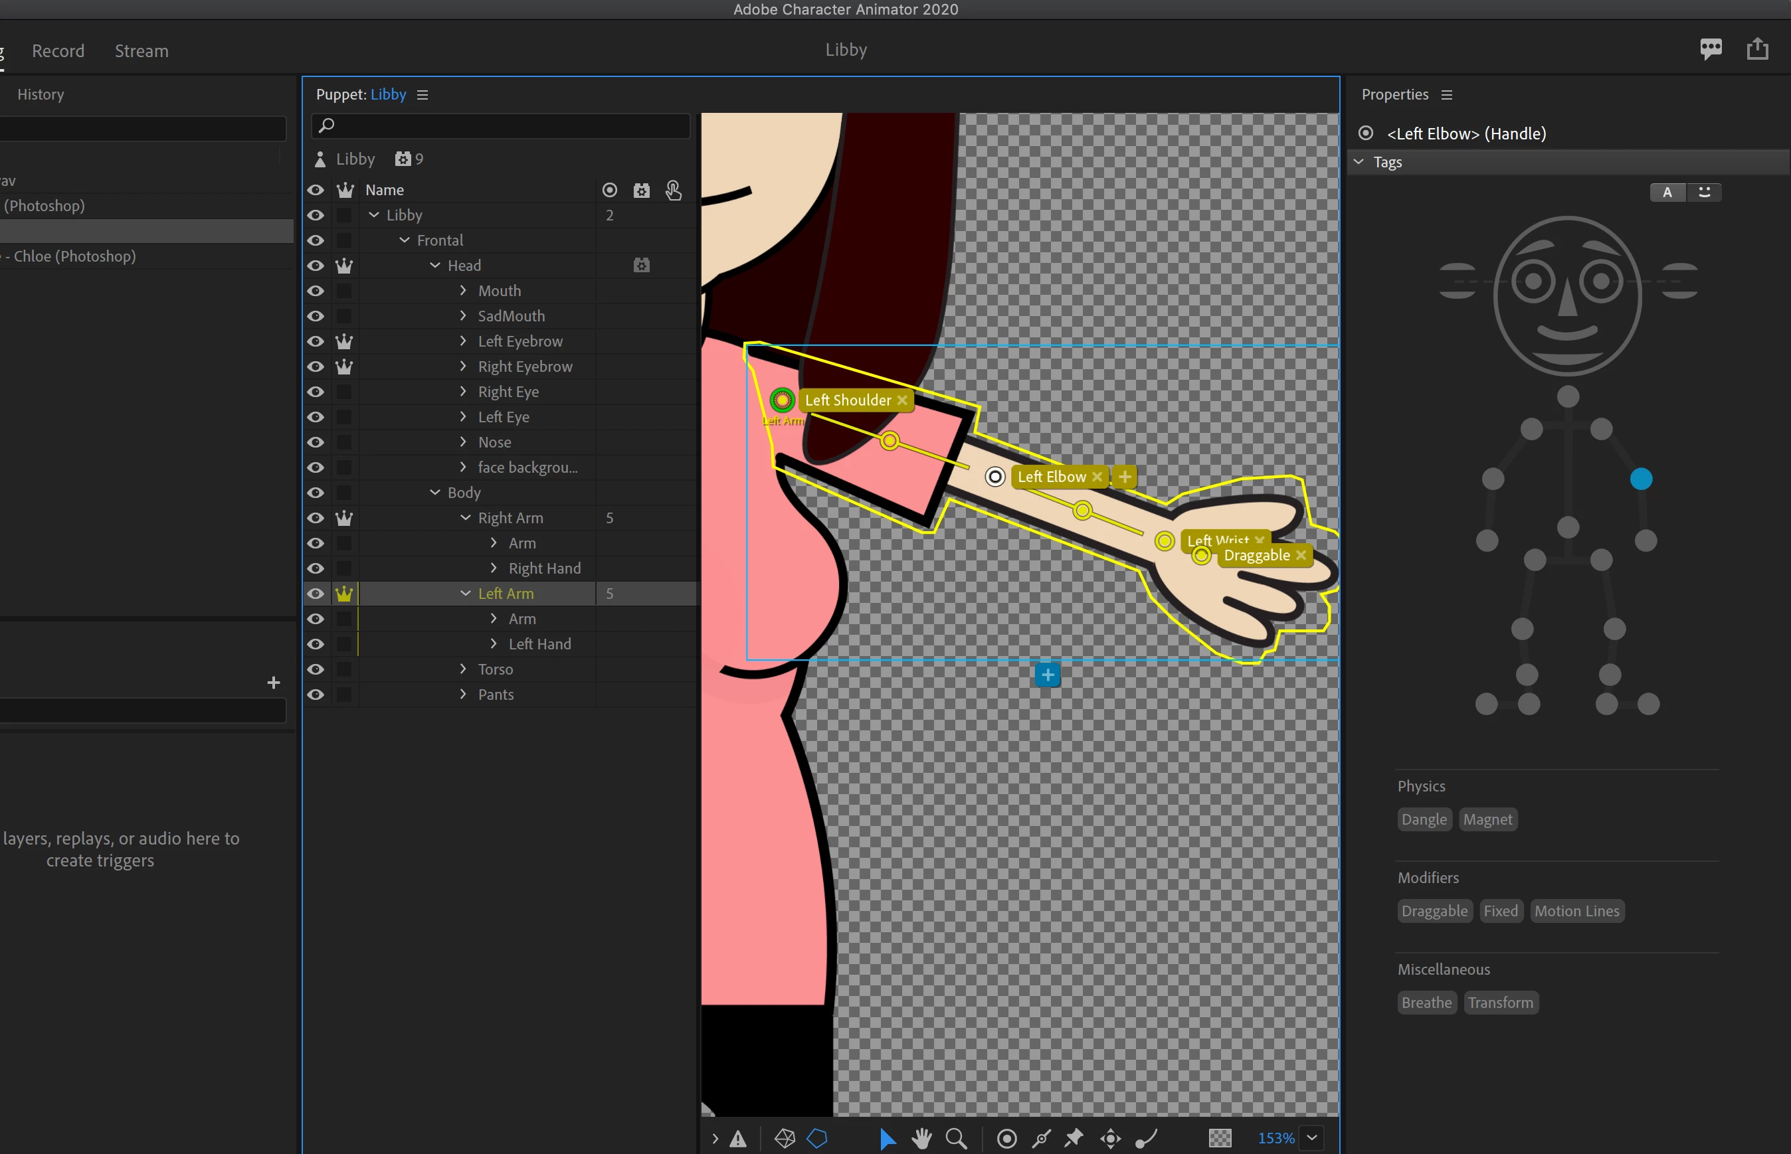Select the Hand tool in the bottom toolbar
Image resolution: width=1791 pixels, height=1154 pixels.
pos(921,1138)
